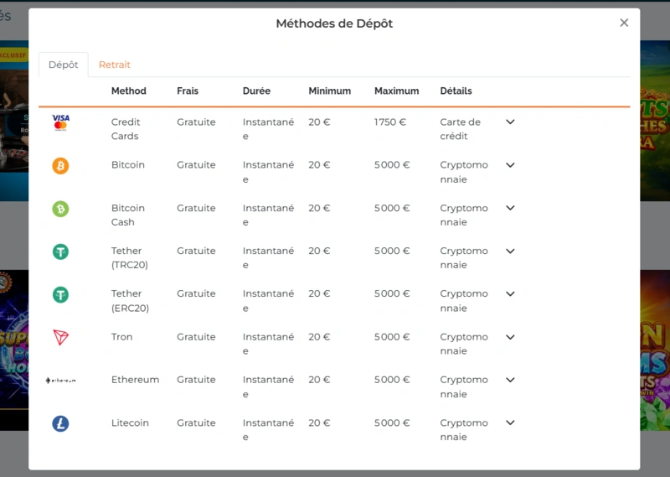Viewport: 670px width, 477px height.
Task: Expand the Bitcoin row chevron
Action: click(x=510, y=165)
